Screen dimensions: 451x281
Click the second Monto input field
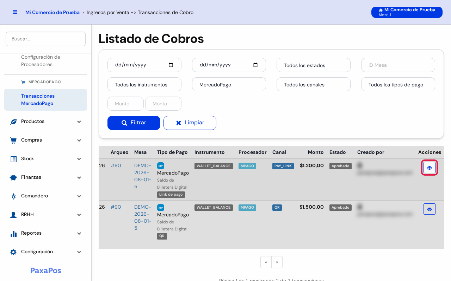point(163,104)
